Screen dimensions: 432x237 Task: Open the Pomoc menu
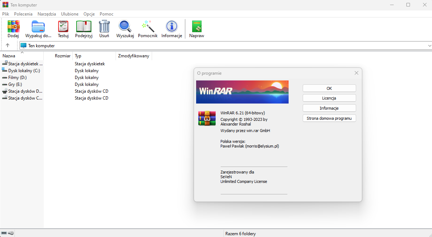pos(106,14)
